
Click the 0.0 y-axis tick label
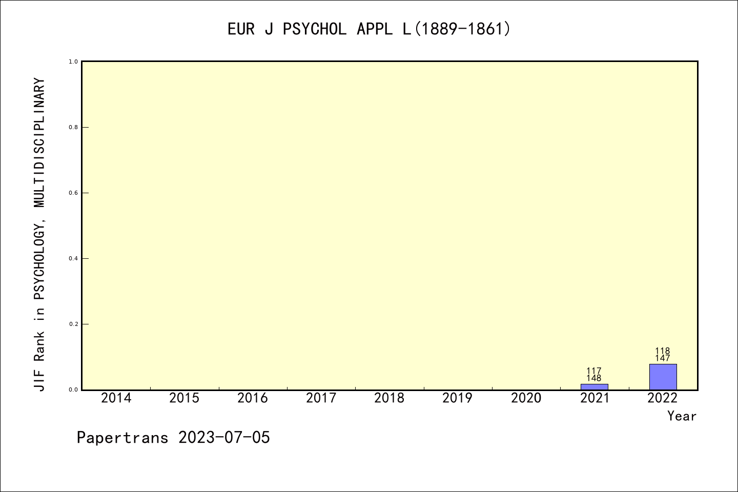(x=73, y=389)
